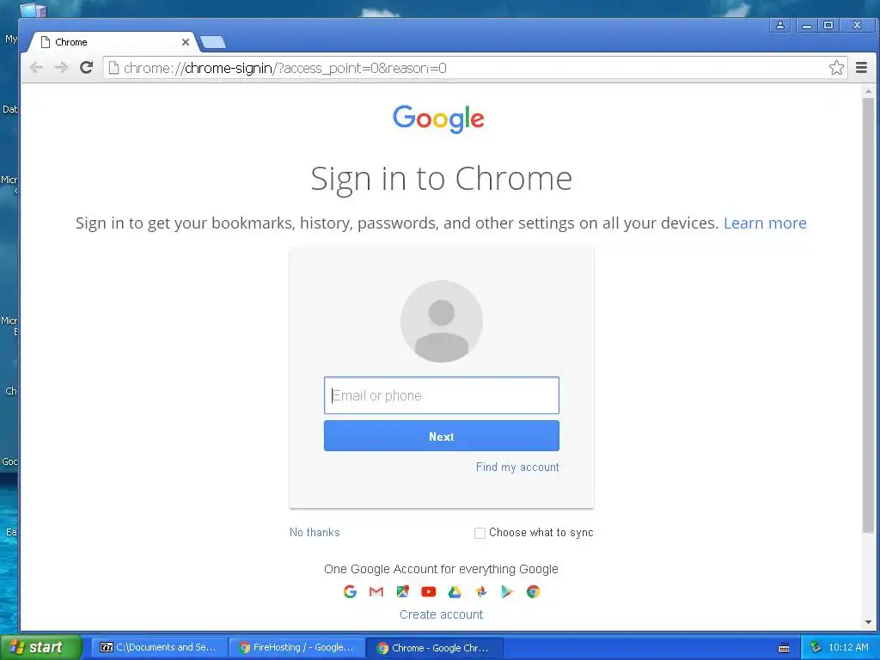Click the default profile avatar picture

pos(442,321)
